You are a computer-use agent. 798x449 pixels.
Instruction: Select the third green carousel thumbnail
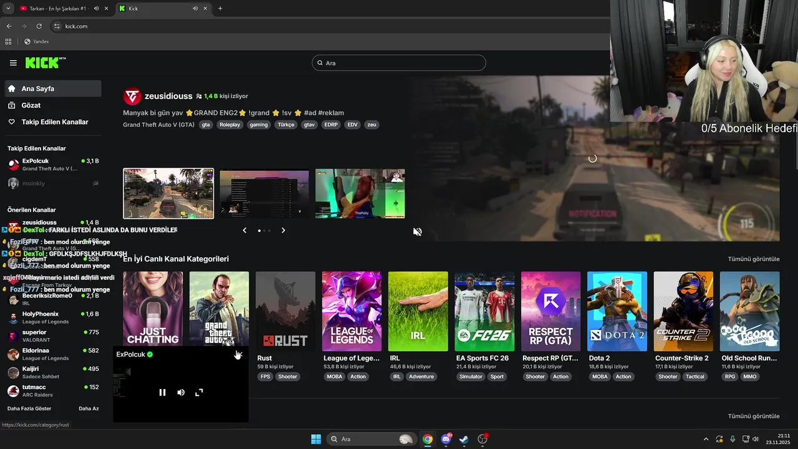360,193
